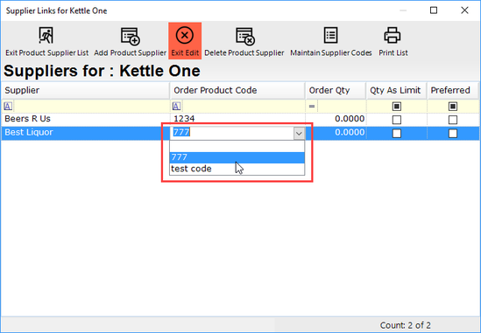Click the Exit Edit button
The height and width of the screenshot is (333, 481).
point(185,40)
